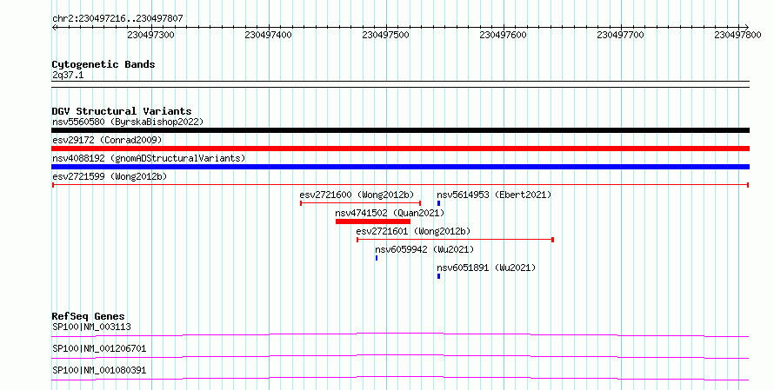This screenshot has height=390, width=774.
Task: Click the esv2721601 (Wong2012b) label
Action: tap(413, 231)
